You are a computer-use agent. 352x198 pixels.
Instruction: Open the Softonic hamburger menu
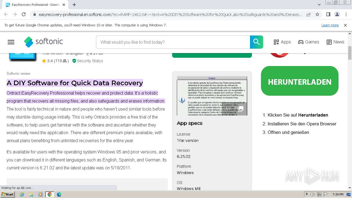click(x=11, y=42)
